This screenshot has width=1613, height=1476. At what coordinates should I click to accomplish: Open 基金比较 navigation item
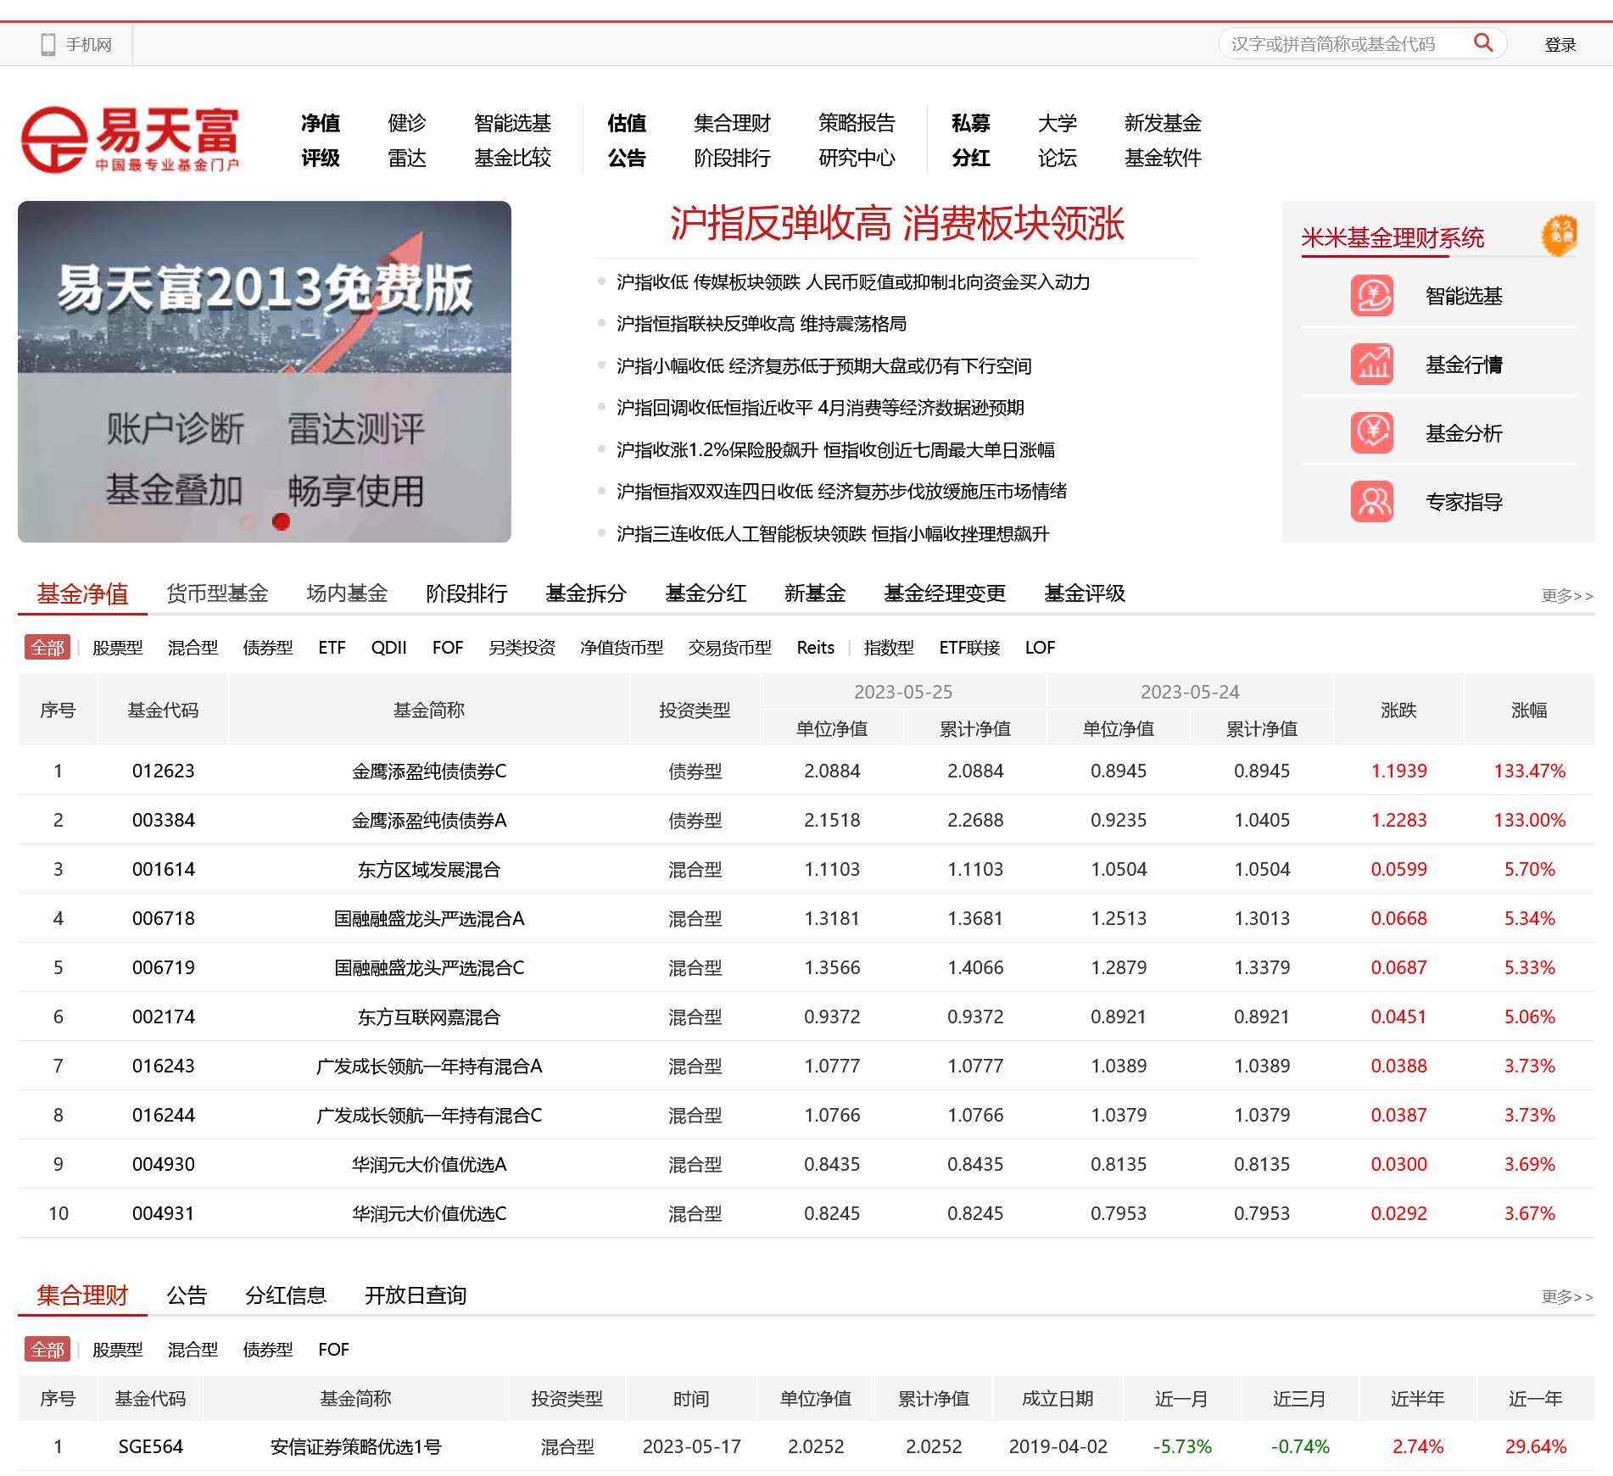pos(512,158)
